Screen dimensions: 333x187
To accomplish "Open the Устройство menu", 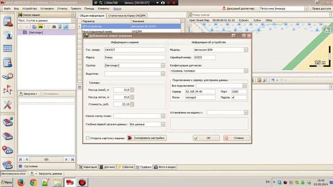I will 30,9.
